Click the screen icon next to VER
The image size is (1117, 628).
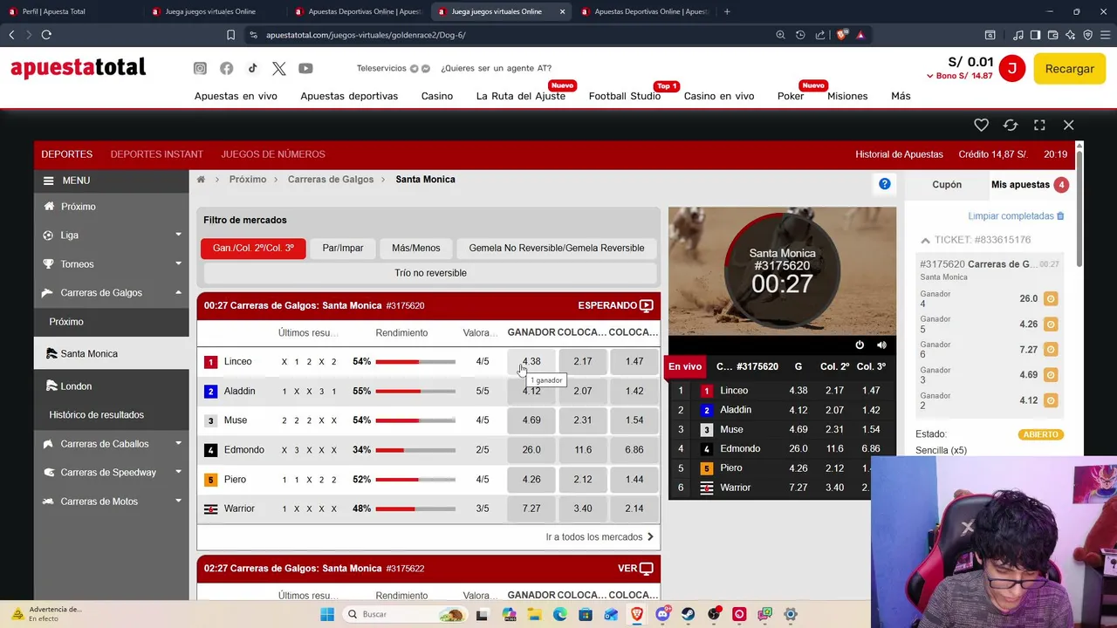[x=647, y=569]
